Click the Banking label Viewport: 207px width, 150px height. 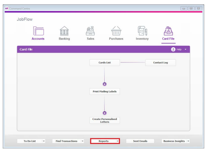pos(64,39)
